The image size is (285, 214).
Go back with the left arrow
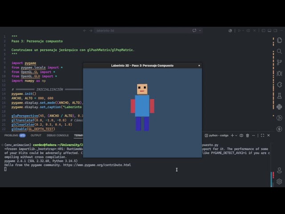(85, 31)
